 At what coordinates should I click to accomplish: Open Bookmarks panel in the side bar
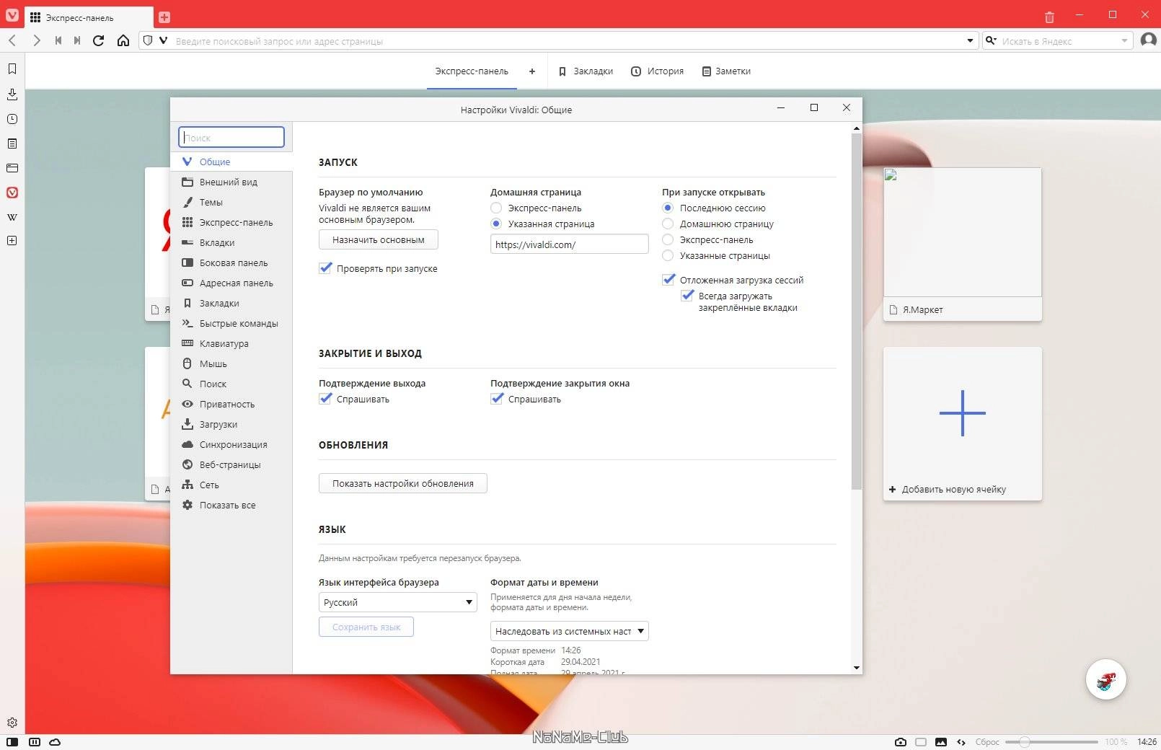[12, 69]
